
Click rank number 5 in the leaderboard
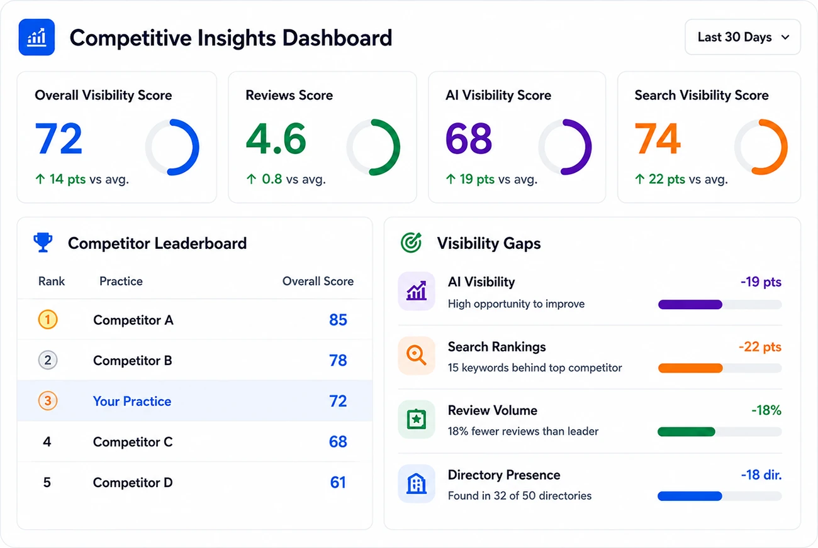(x=47, y=483)
